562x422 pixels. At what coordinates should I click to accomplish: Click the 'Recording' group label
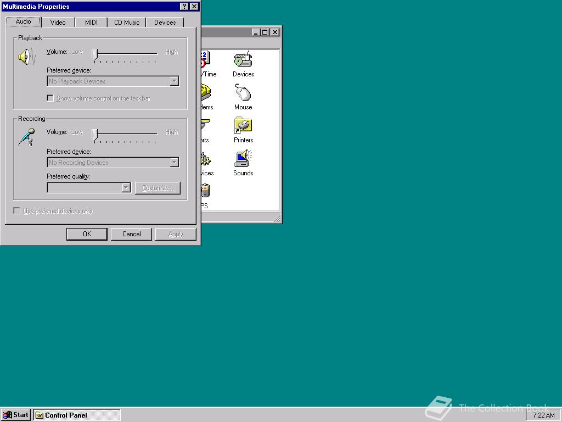tap(31, 119)
